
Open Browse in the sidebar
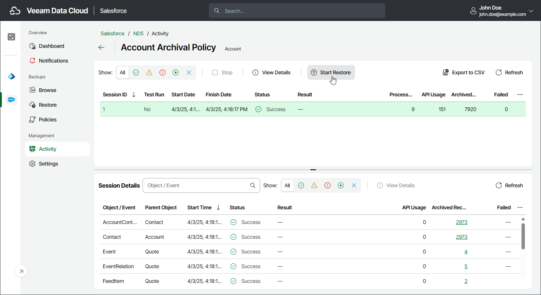[x=57, y=90]
